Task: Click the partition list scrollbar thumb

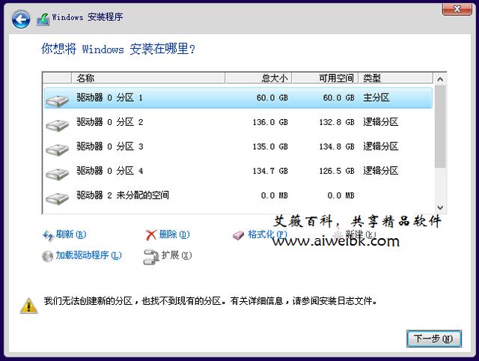Action: point(440,127)
